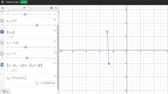Screen dimensions: 168x94
Task: Click the x1 slider handle
Action: [25, 47]
